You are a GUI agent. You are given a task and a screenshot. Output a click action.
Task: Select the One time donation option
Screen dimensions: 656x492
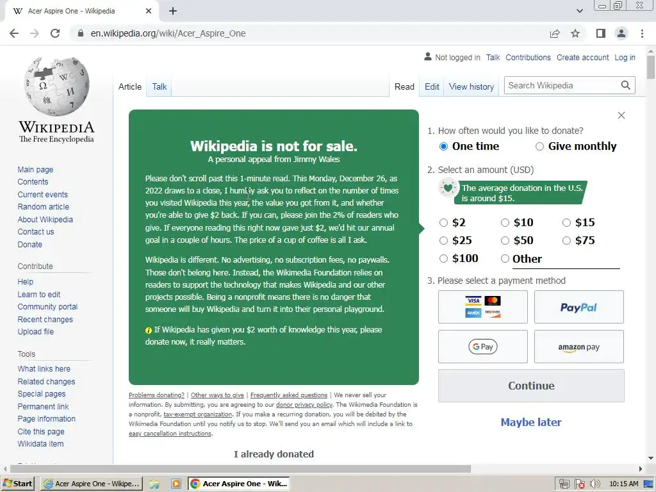443,147
